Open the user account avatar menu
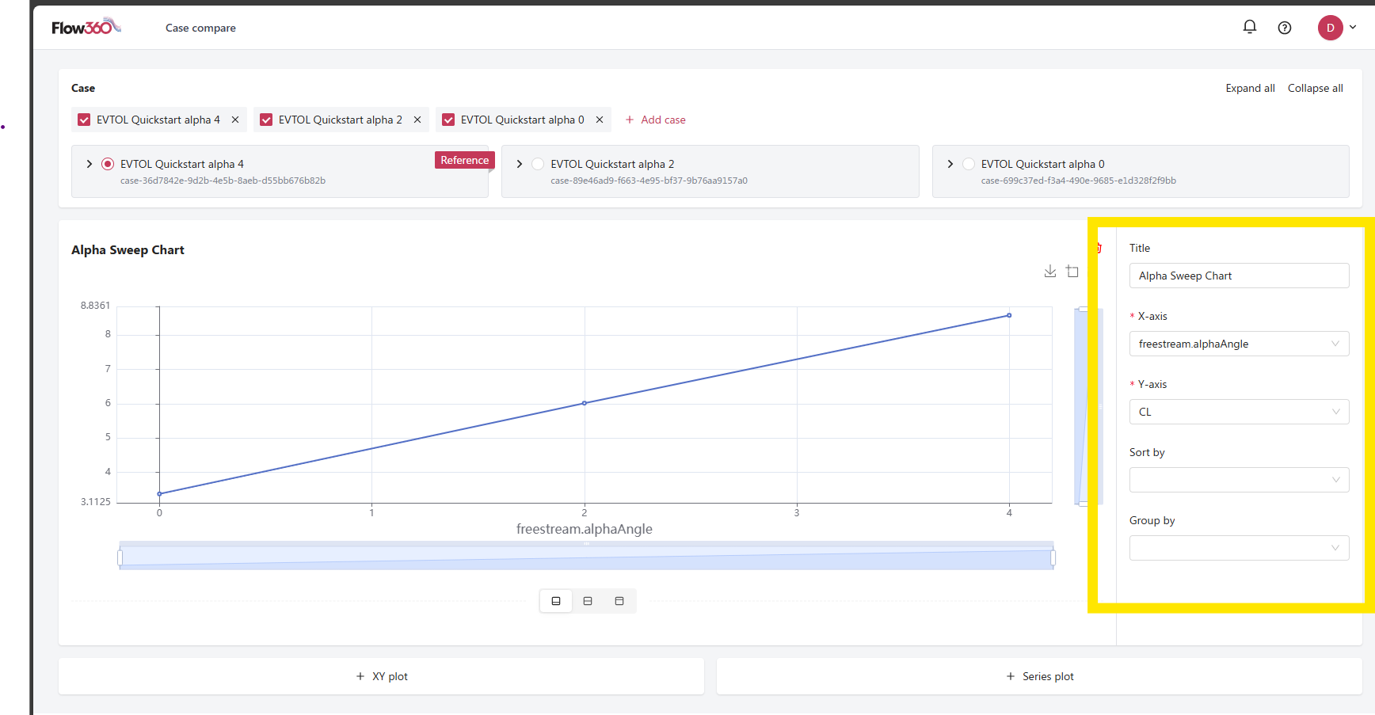 [1331, 28]
